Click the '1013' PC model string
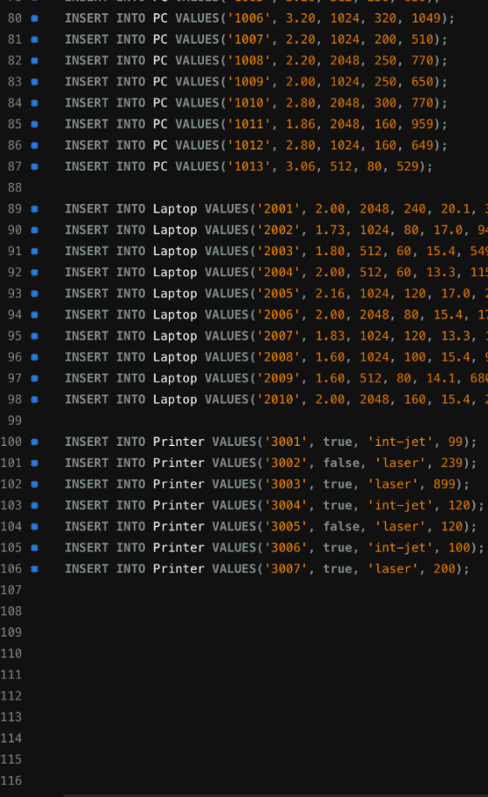488x797 pixels. tap(249, 166)
